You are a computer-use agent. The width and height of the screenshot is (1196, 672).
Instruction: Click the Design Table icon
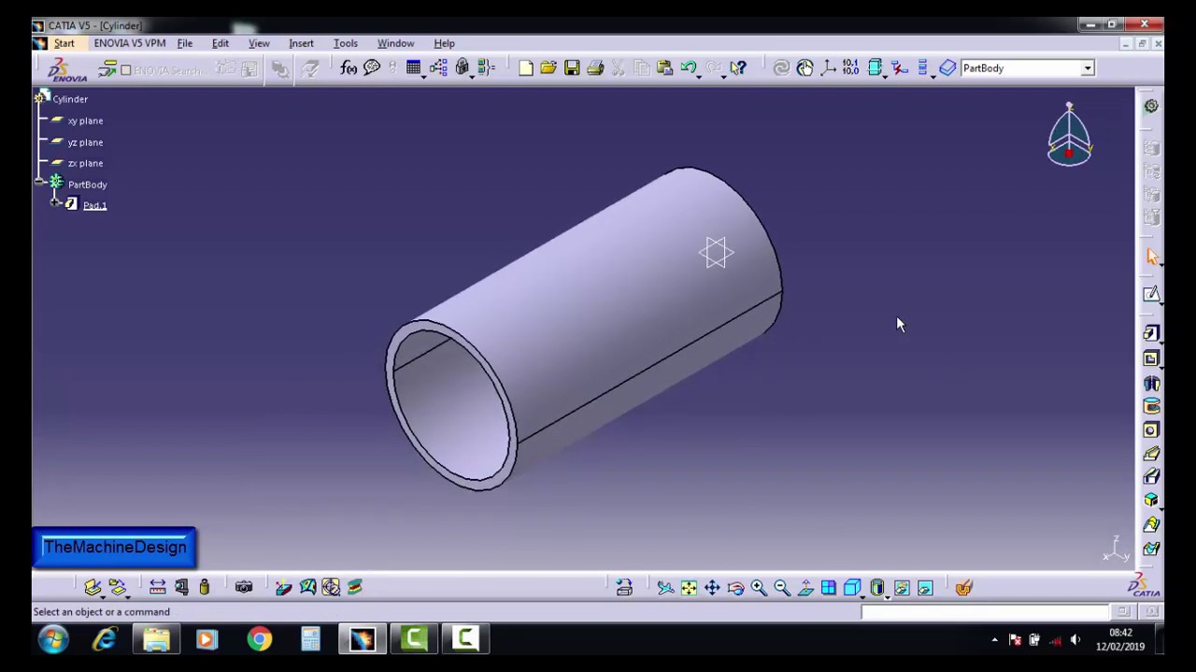pyautogui.click(x=413, y=68)
